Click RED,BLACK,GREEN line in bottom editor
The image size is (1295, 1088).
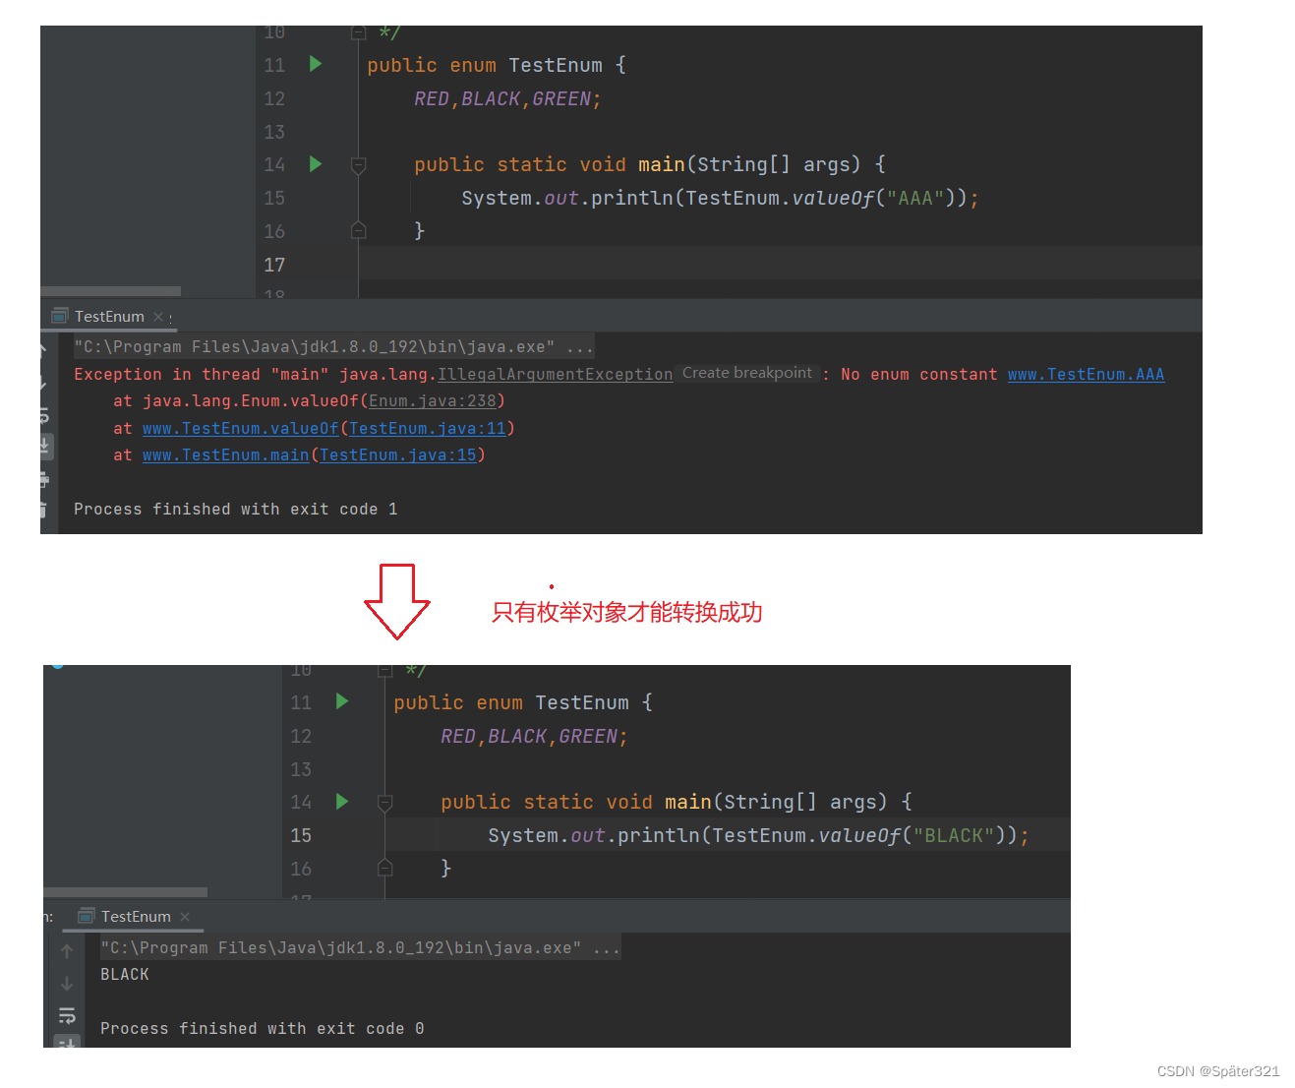[534, 736]
